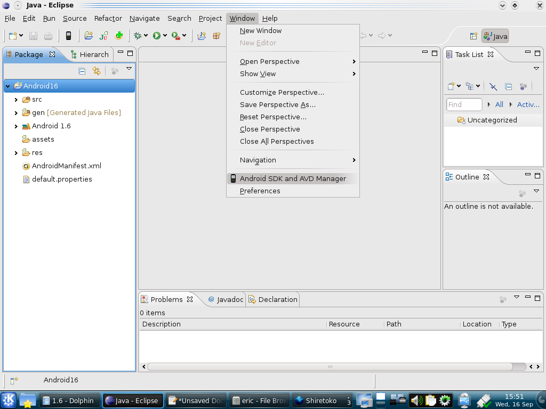
Task: Toggle the Focus on Active Task icon in Outline
Action: [522, 193]
